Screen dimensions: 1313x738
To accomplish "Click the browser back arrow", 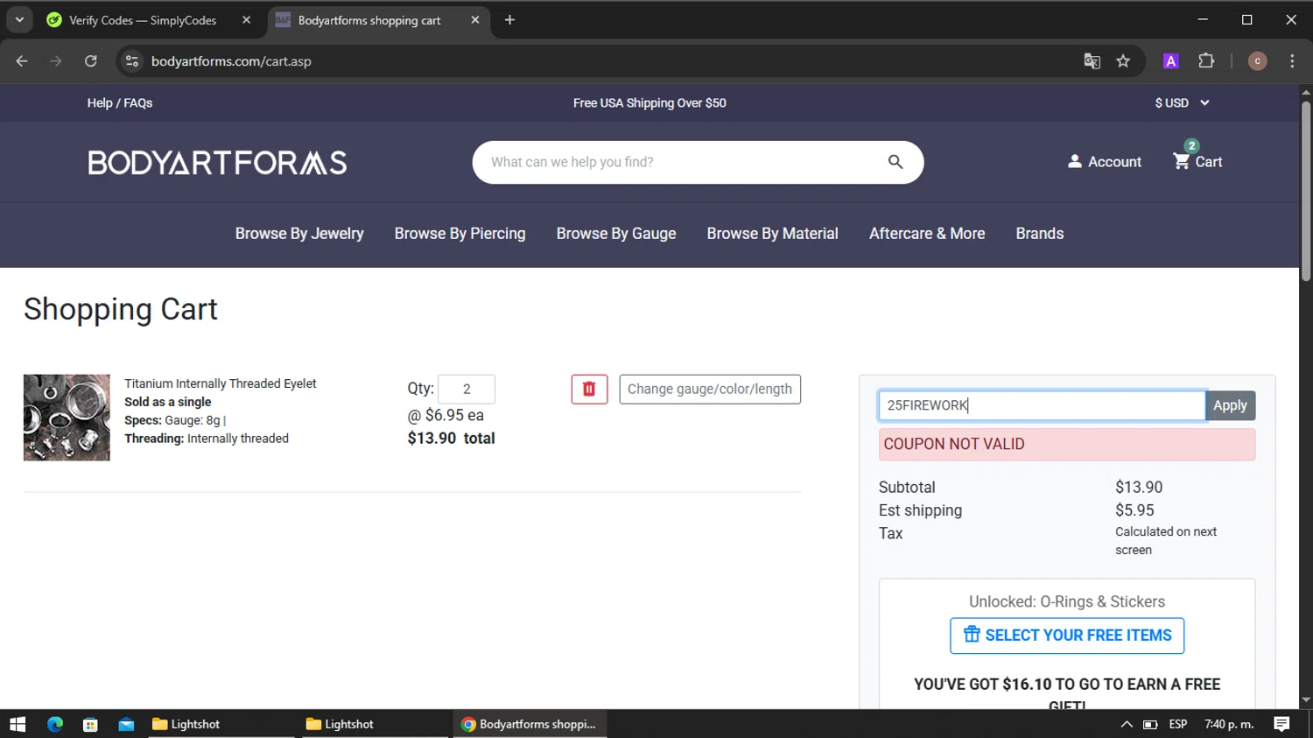I will 22,61.
